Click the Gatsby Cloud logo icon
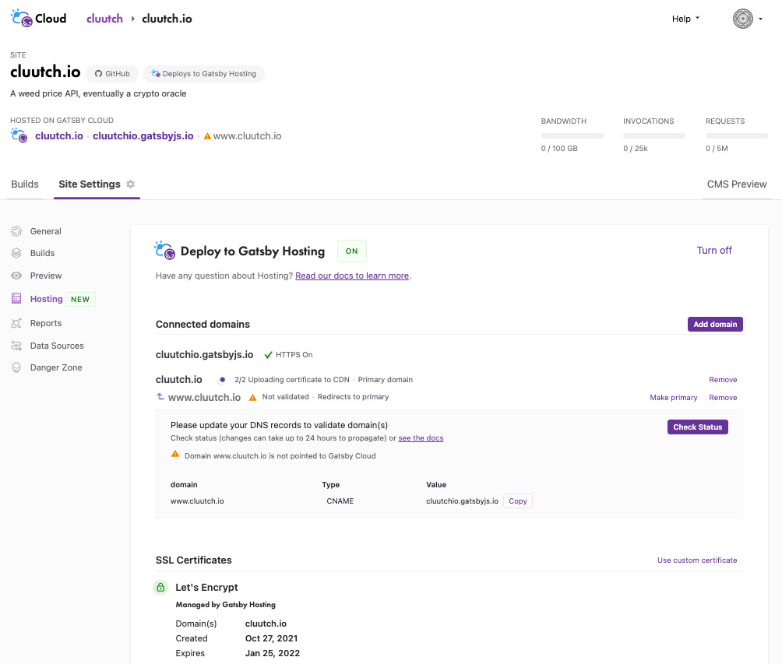The height and width of the screenshot is (664, 782). click(22, 18)
